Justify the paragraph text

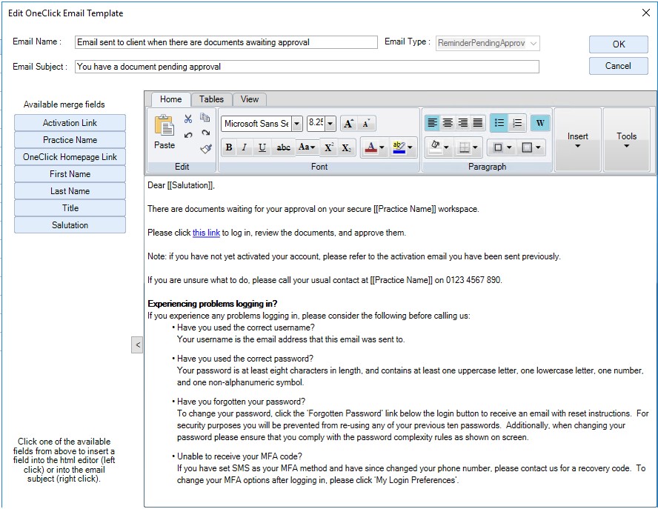[478, 123]
